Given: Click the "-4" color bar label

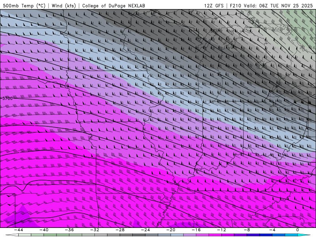Looking at the screenshot, I should (x=273, y=230).
